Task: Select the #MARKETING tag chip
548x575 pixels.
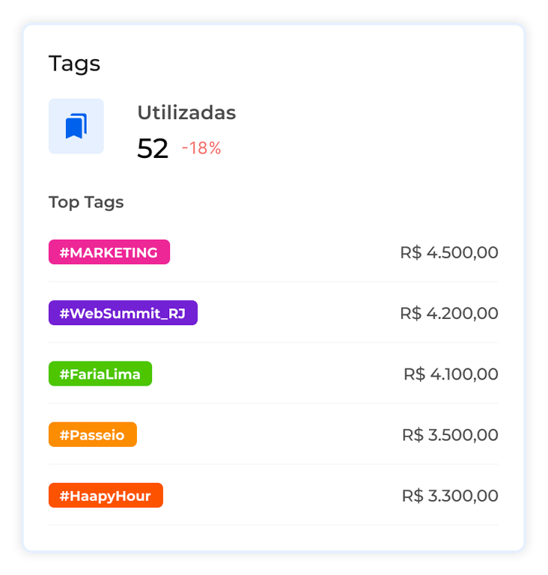Action: pos(109,252)
